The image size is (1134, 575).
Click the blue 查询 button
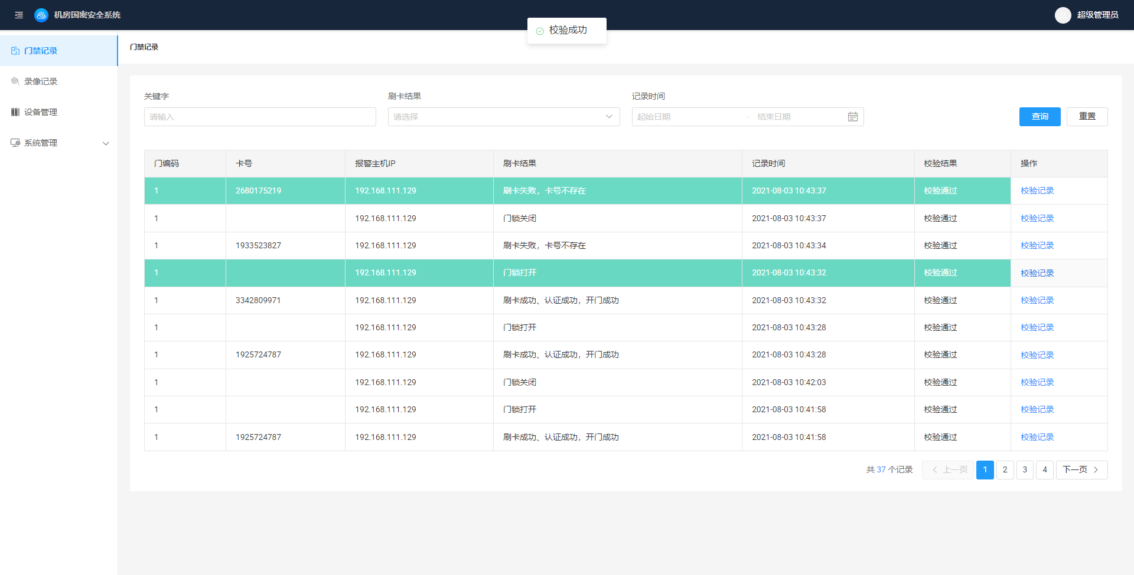(x=1039, y=117)
